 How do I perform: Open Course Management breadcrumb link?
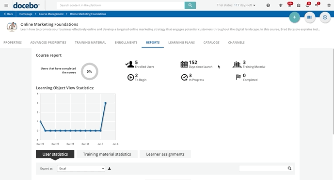tap(51, 14)
